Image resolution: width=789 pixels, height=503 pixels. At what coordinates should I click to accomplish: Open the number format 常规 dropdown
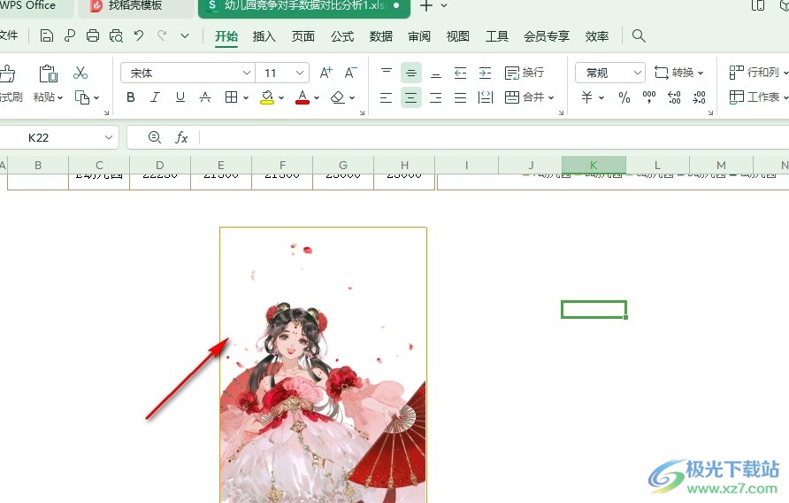(638, 74)
